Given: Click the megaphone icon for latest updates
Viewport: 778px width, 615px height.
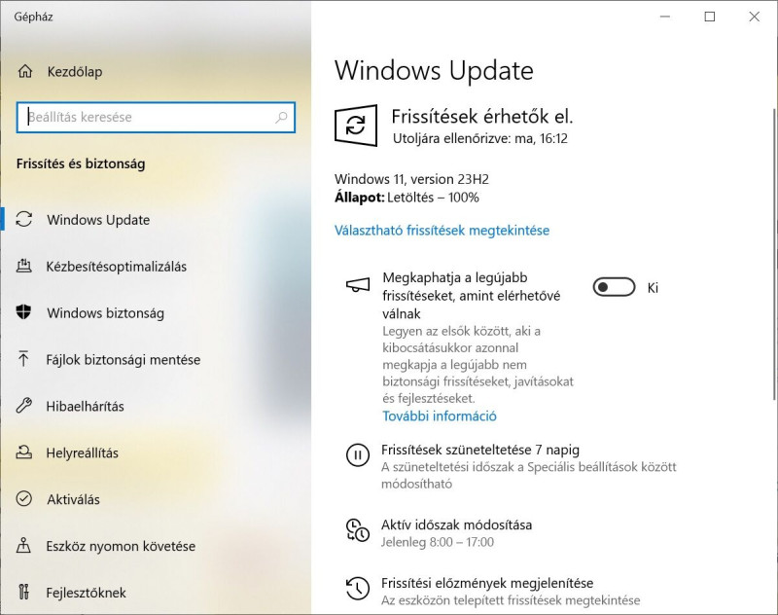Looking at the screenshot, I should [x=357, y=285].
